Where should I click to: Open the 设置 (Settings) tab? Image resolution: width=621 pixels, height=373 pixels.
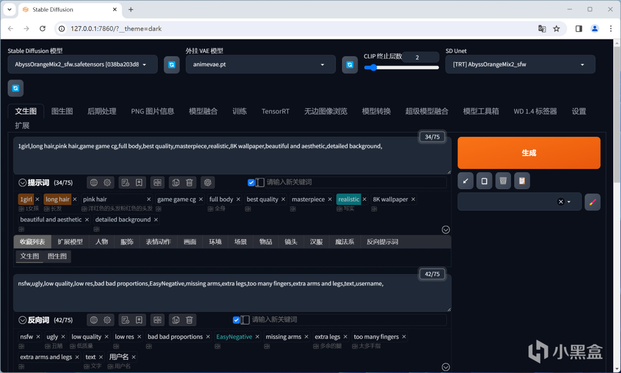tap(579, 111)
